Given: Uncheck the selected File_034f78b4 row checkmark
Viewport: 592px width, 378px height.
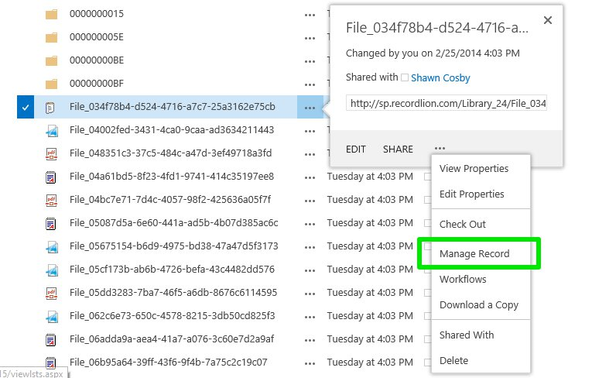Looking at the screenshot, I should pyautogui.click(x=26, y=108).
